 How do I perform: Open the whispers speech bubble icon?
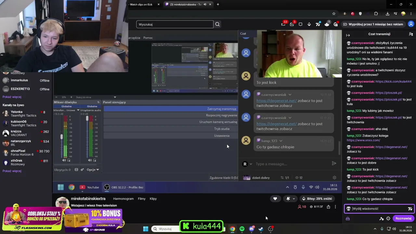pyautogui.click(x=301, y=24)
